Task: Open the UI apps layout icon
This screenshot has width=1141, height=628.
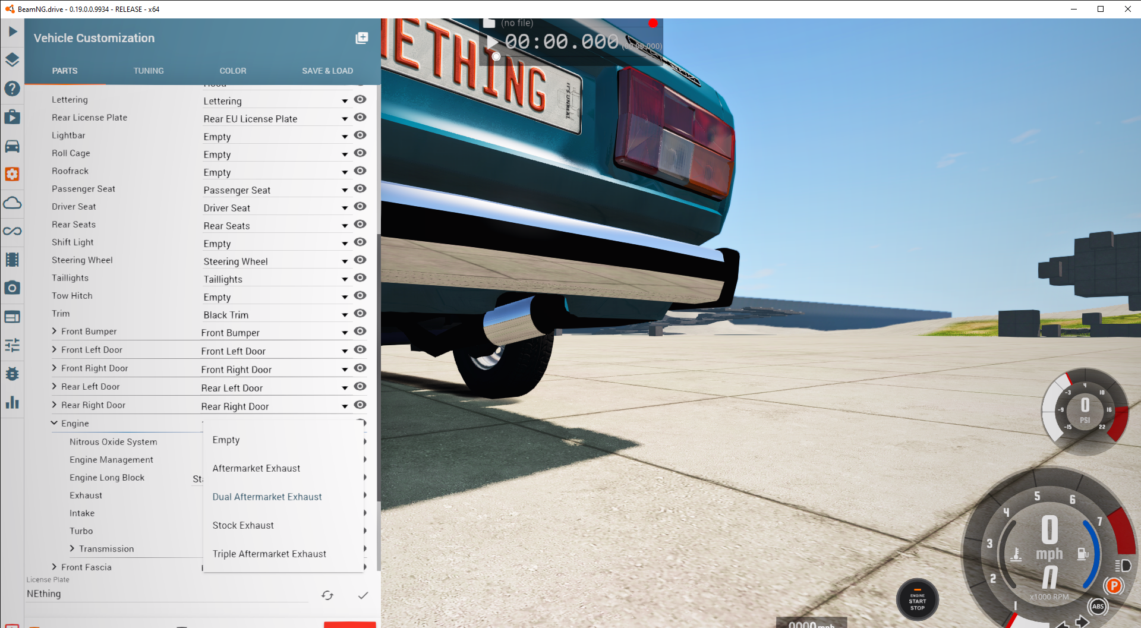Action: [x=12, y=317]
